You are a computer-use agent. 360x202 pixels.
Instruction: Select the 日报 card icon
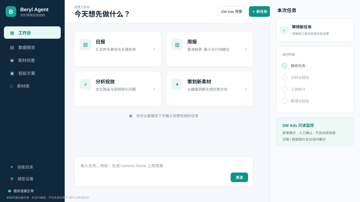(85, 45)
